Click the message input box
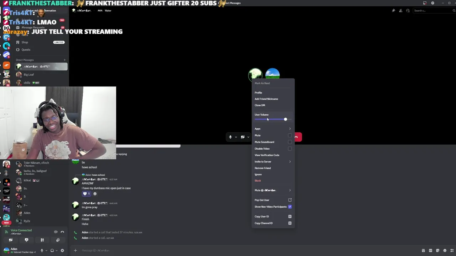Image resolution: width=456 pixels, height=256 pixels. coord(249,250)
